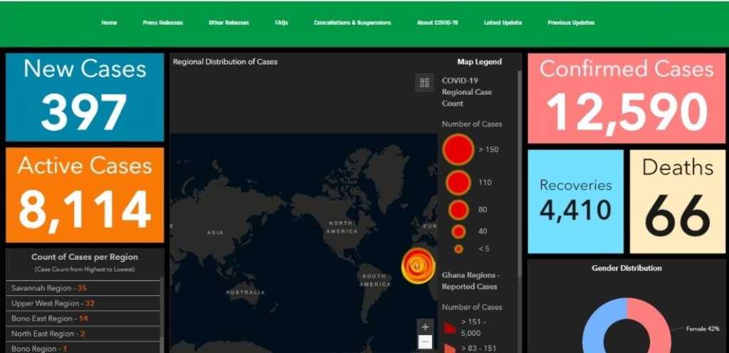
Task: Click the Active Cases 8,114 tile
Action: click(x=85, y=195)
